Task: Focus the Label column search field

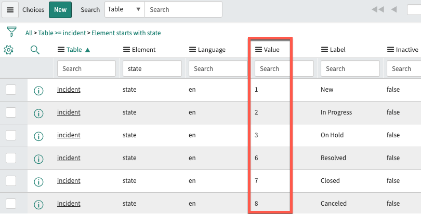Action: click(x=350, y=68)
